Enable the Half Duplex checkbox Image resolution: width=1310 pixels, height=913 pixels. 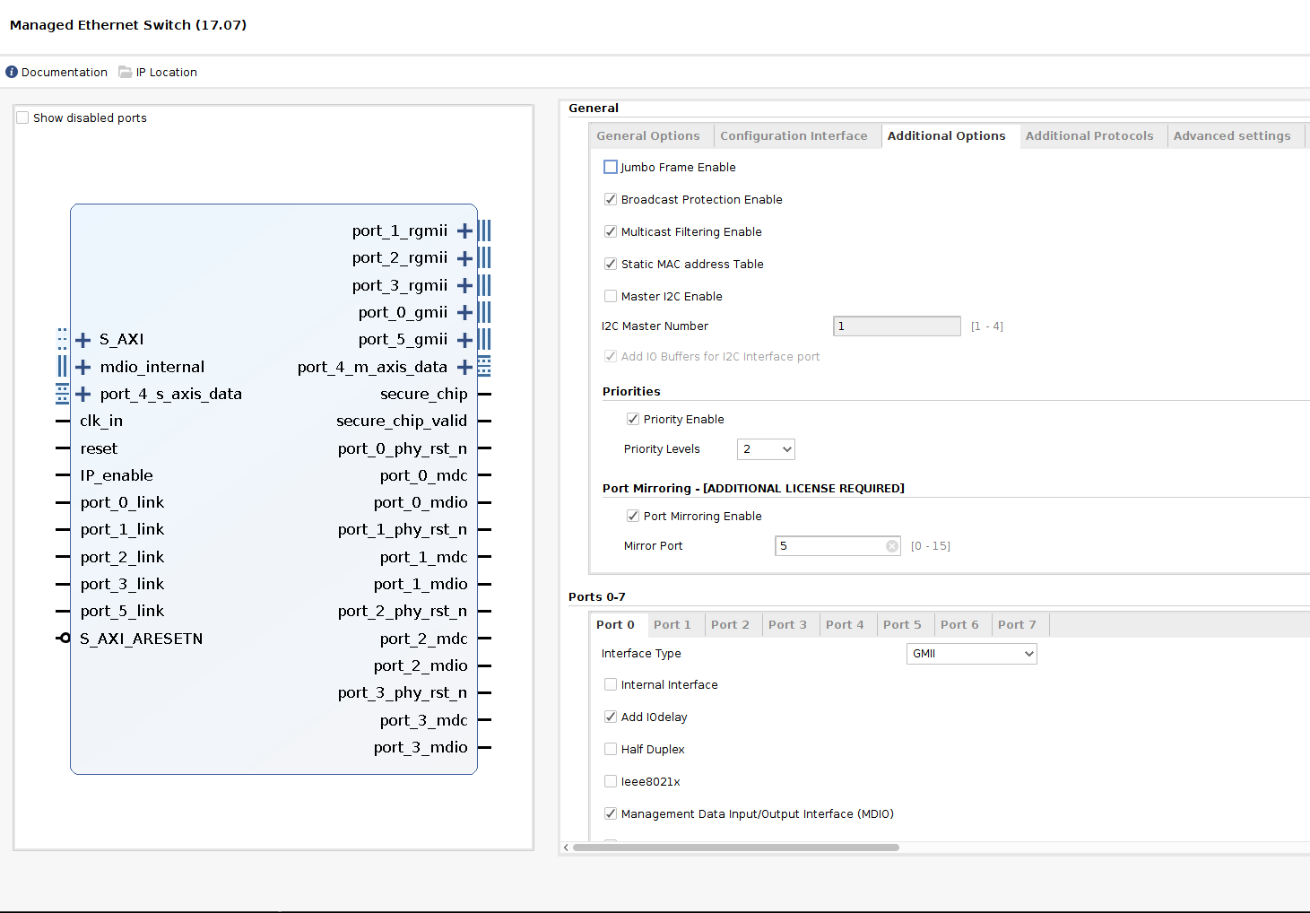click(x=611, y=749)
